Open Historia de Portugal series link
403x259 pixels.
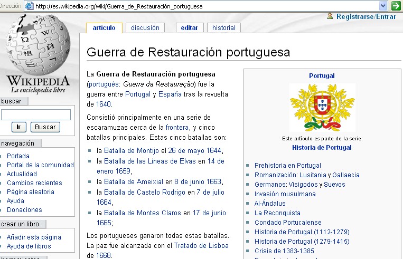pyautogui.click(x=322, y=148)
